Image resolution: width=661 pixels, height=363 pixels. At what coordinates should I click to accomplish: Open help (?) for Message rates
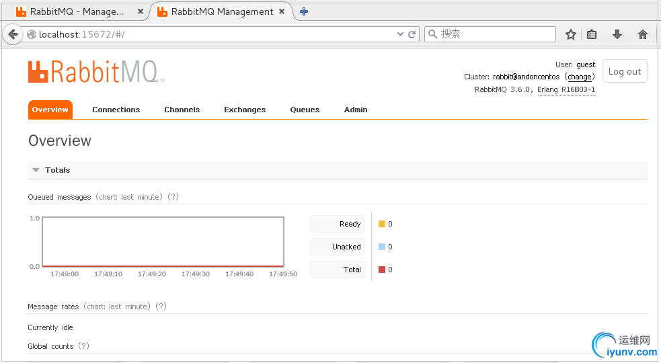pyautogui.click(x=161, y=307)
